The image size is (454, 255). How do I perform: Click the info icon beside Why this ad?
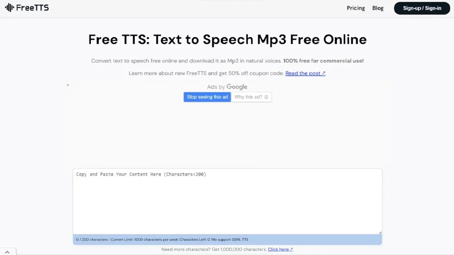point(266,97)
